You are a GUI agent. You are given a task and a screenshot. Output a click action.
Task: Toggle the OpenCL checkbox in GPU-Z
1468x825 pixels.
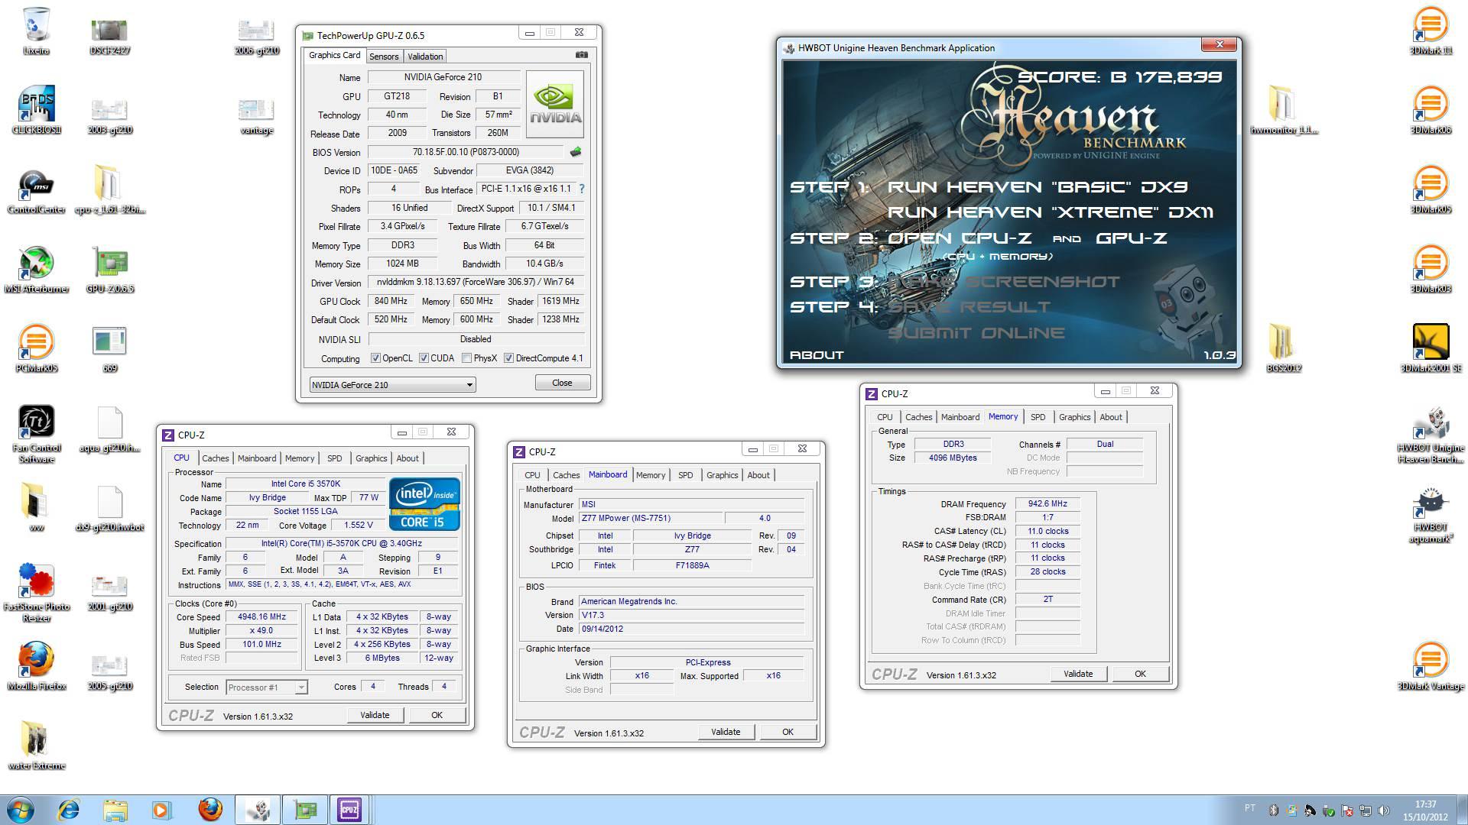pyautogui.click(x=375, y=358)
